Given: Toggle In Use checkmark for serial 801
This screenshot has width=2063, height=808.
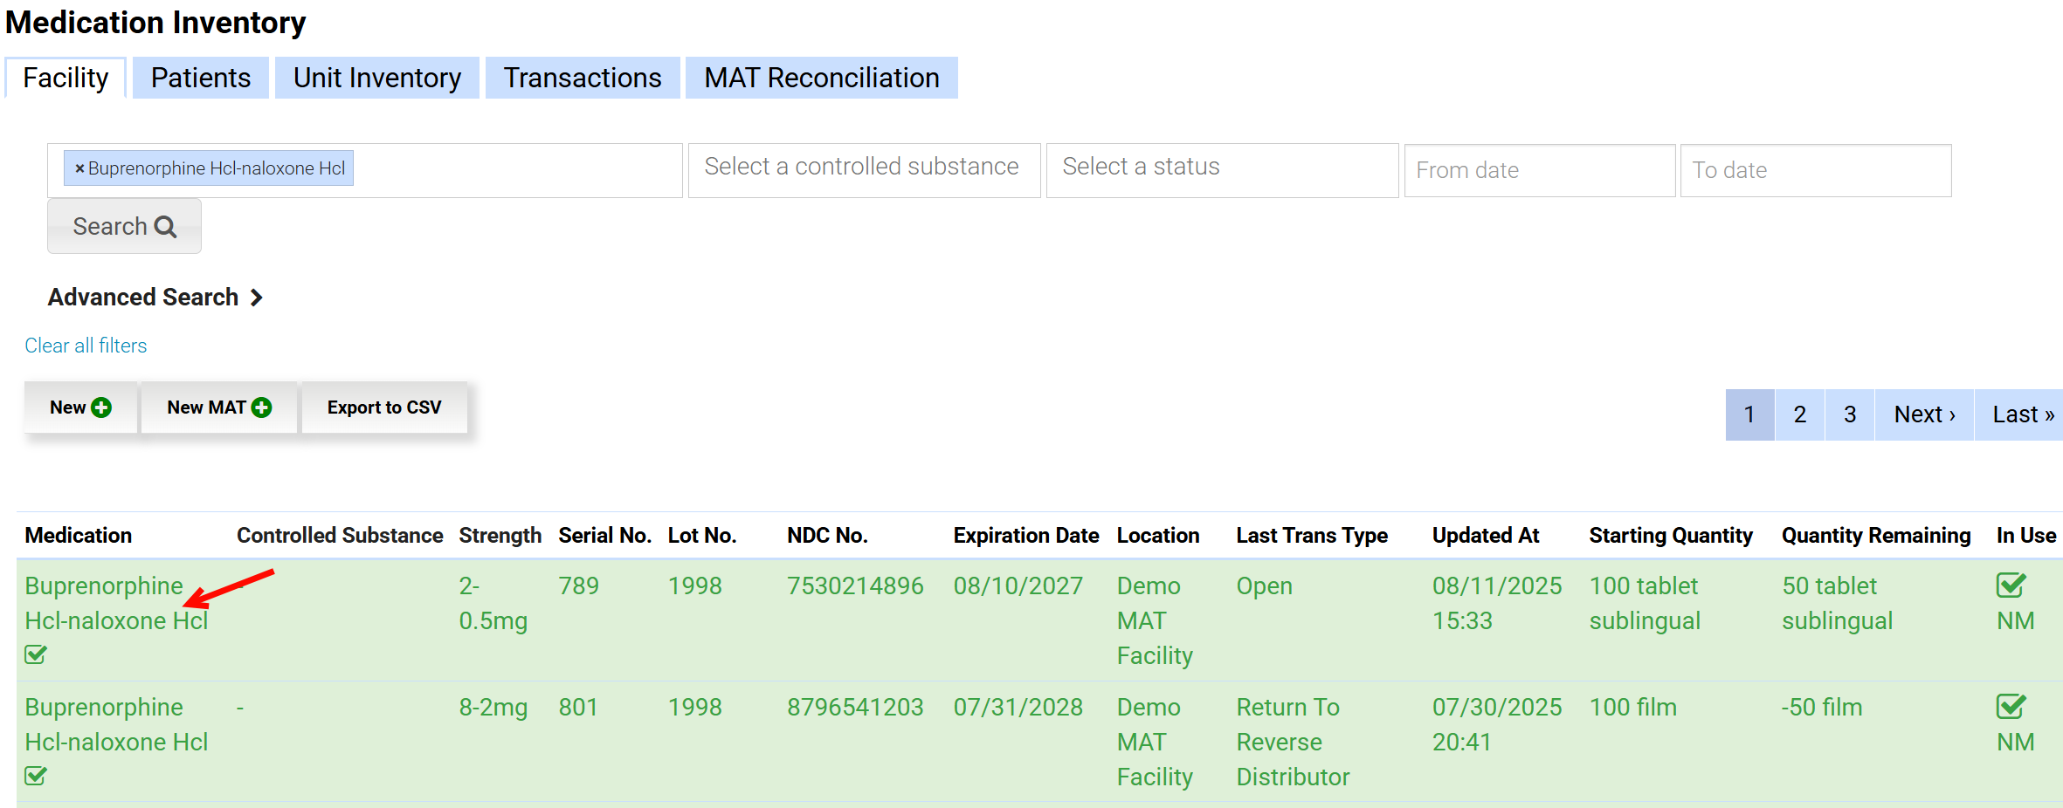Looking at the screenshot, I should pyautogui.click(x=2011, y=706).
